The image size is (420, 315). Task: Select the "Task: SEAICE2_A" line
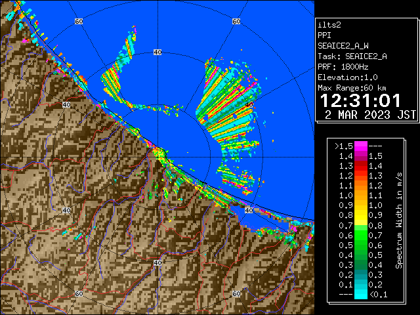[x=352, y=56]
